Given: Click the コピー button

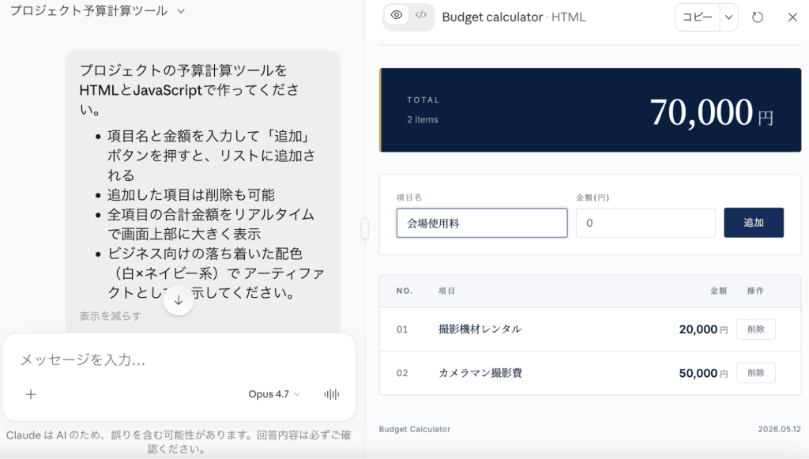Looking at the screenshot, I should click(x=697, y=17).
